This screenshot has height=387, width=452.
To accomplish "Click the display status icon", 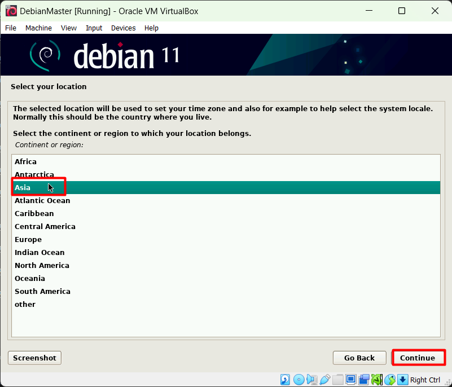I will tap(351, 380).
